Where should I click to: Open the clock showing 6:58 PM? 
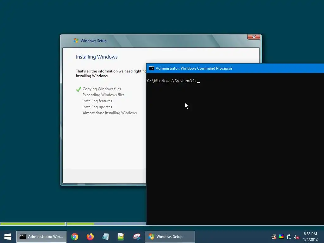pos(310,234)
